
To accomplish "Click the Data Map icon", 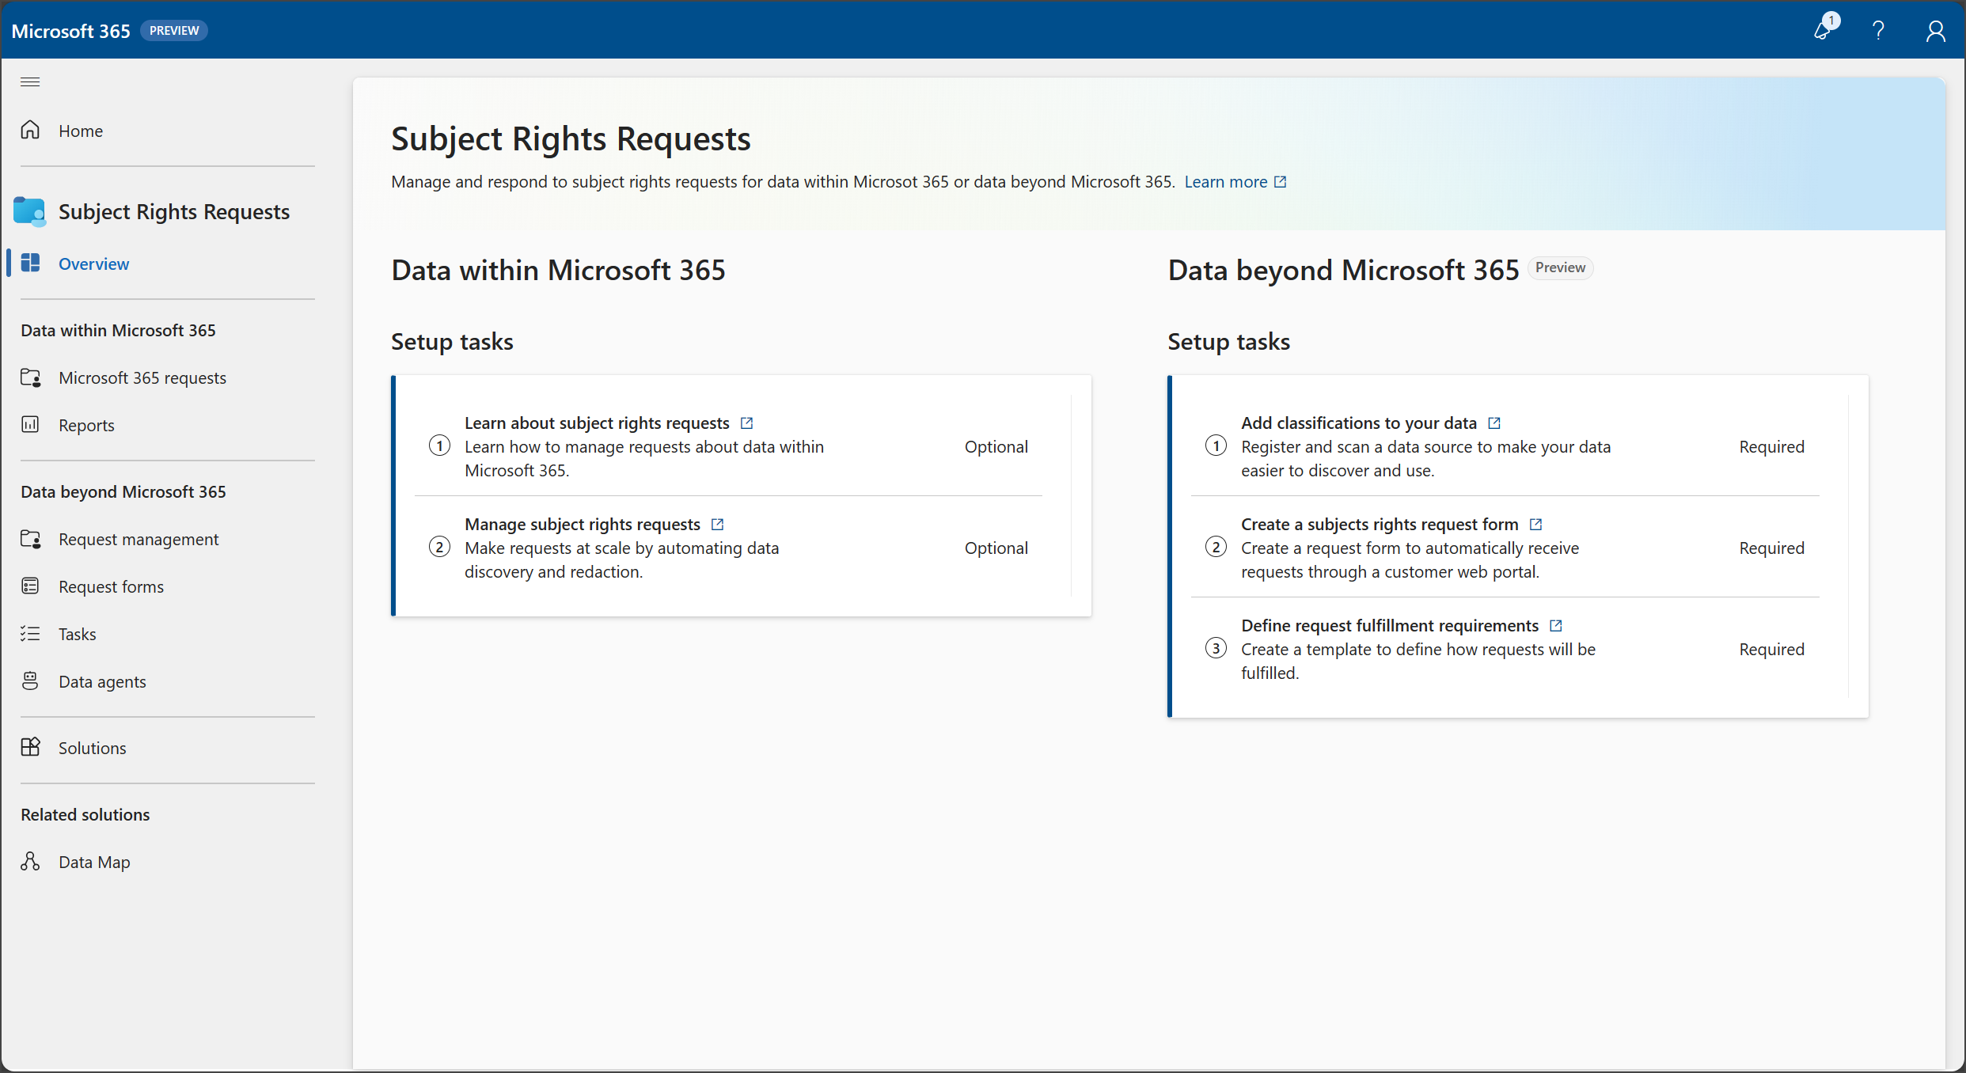I will coord(30,860).
